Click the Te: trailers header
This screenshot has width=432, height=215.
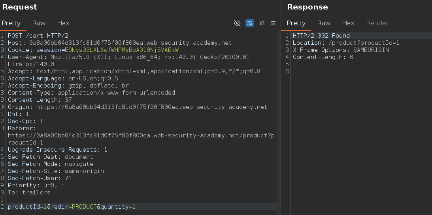tap(29, 193)
